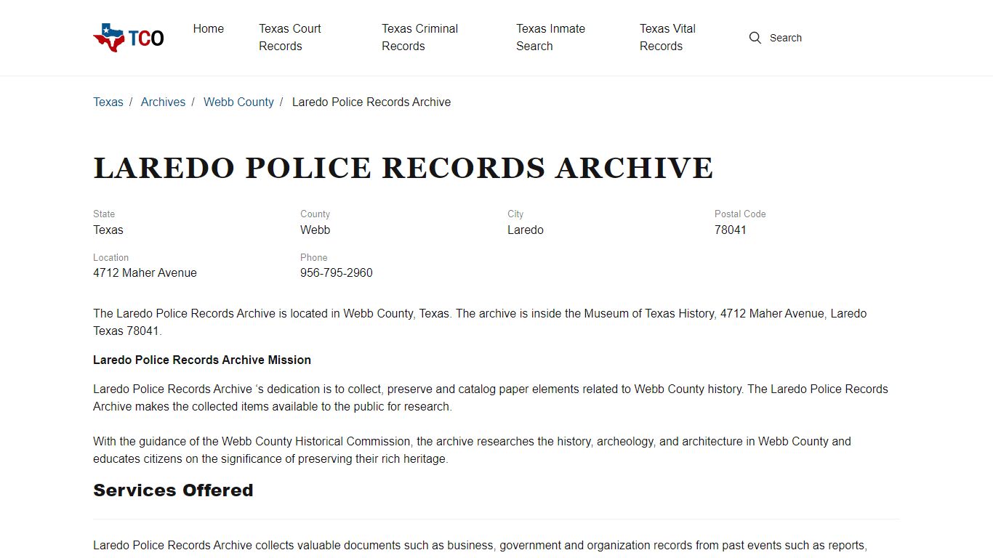The width and height of the screenshot is (993, 558).
Task: Click Laredo Police Records Archive breadcrumb text
Action: (x=371, y=102)
